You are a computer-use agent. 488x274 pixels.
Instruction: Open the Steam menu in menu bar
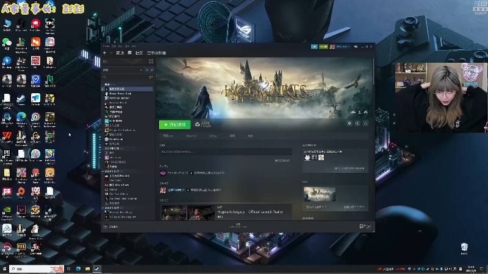(x=106, y=46)
